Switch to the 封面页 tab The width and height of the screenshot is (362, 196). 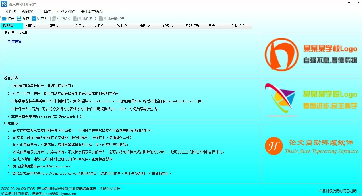tap(30, 26)
